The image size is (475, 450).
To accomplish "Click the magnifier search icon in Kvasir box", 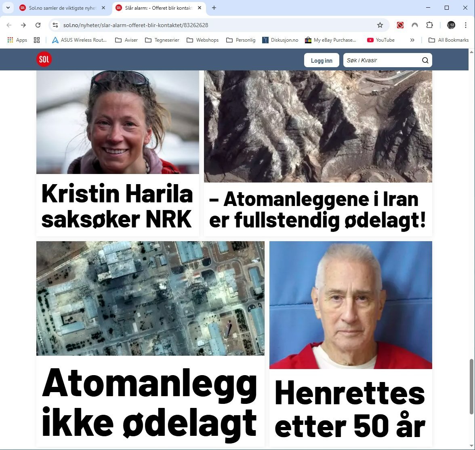I will coord(425,60).
